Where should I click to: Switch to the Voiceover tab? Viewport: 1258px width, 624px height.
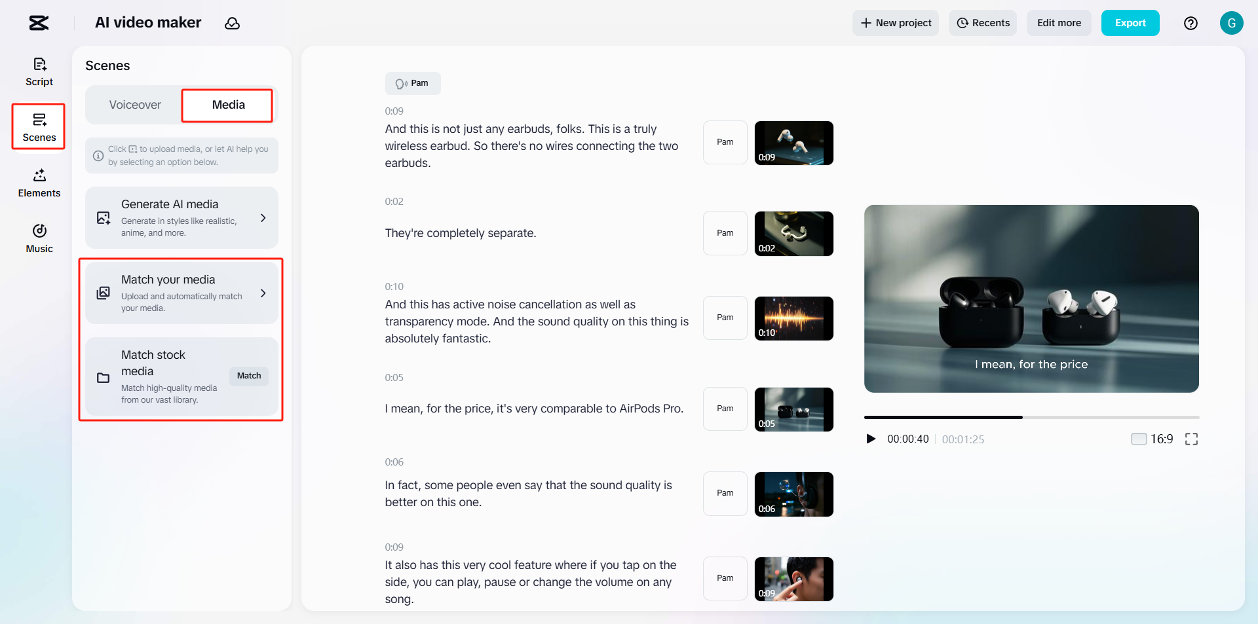tap(134, 105)
